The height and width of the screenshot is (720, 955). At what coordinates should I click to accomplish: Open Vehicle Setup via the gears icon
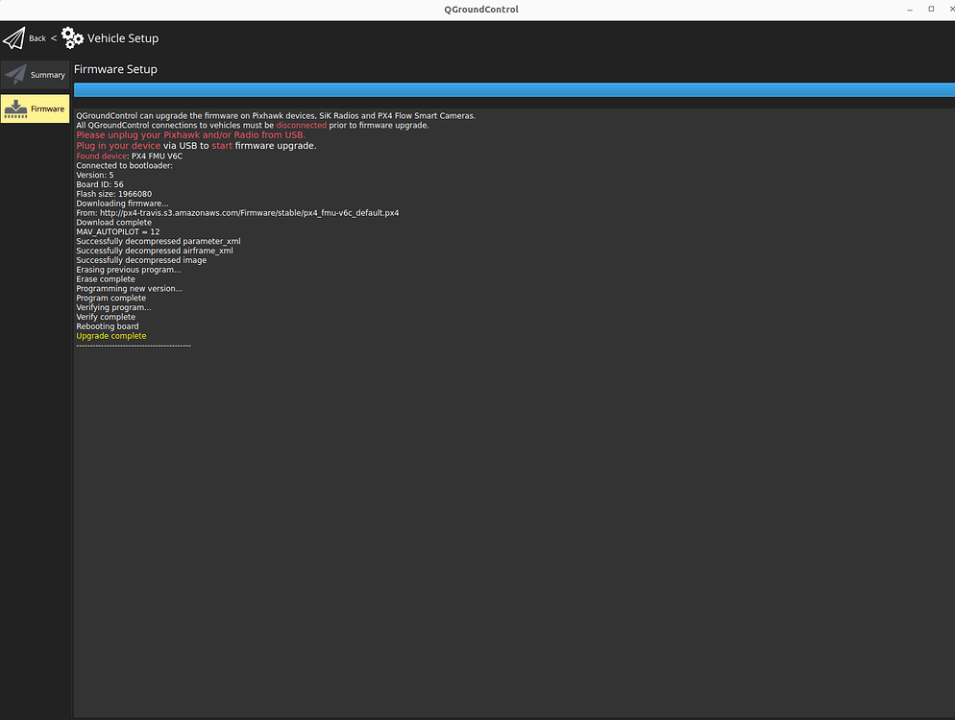[72, 37]
